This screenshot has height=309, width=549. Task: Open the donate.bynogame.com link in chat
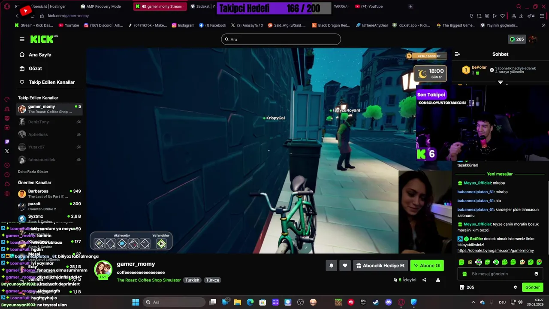point(495,251)
